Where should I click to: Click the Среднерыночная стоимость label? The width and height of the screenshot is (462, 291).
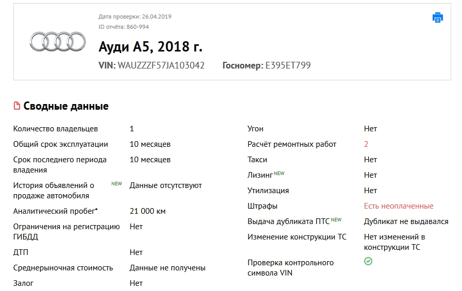coord(63,268)
